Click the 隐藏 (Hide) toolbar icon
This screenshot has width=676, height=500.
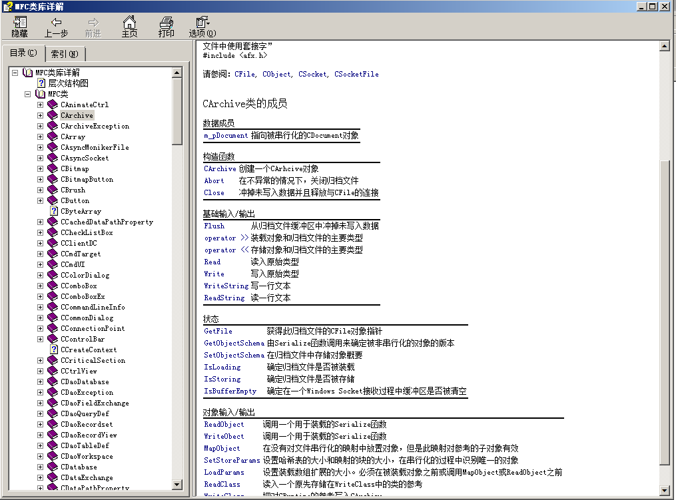(20, 27)
